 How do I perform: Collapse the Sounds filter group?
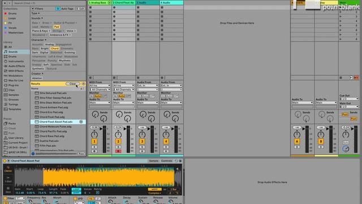pyautogui.click(x=37, y=18)
